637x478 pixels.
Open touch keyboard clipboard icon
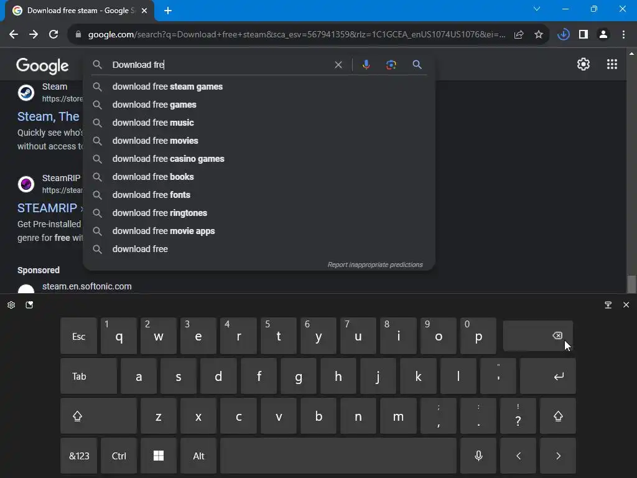(29, 305)
